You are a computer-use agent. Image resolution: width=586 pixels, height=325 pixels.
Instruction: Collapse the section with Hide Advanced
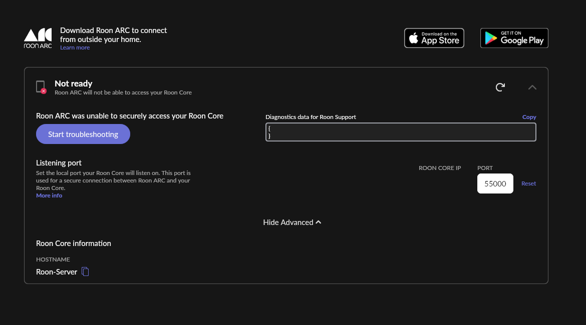(292, 222)
